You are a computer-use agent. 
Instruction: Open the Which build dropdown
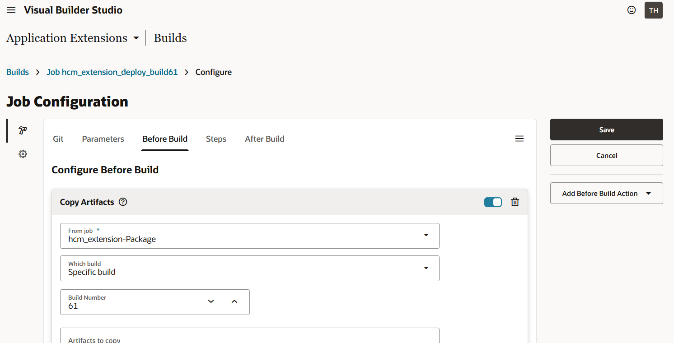point(426,268)
